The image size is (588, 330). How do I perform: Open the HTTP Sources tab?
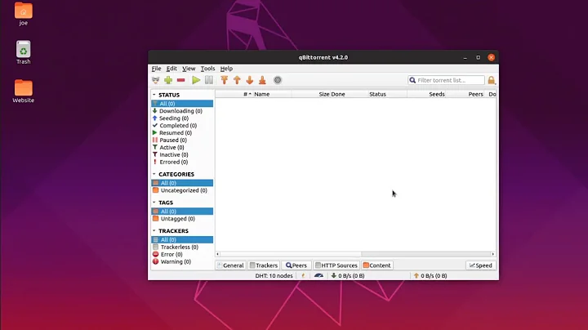[336, 265]
